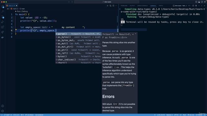Open the Source Control view

click(x=3, y=17)
